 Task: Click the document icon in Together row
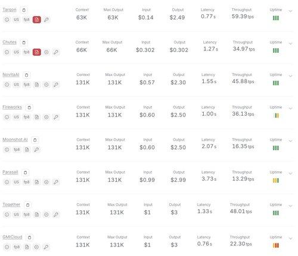tap(36, 214)
